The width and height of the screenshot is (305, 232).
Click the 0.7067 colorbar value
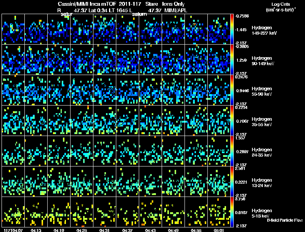(242, 121)
